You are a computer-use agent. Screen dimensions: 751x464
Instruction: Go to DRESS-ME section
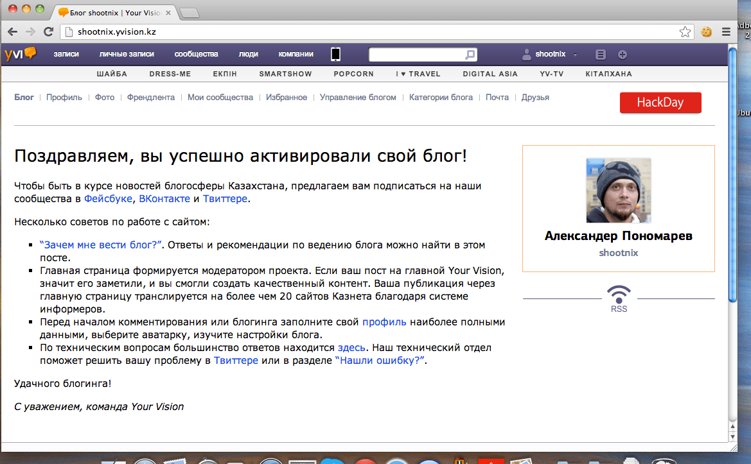pos(170,74)
